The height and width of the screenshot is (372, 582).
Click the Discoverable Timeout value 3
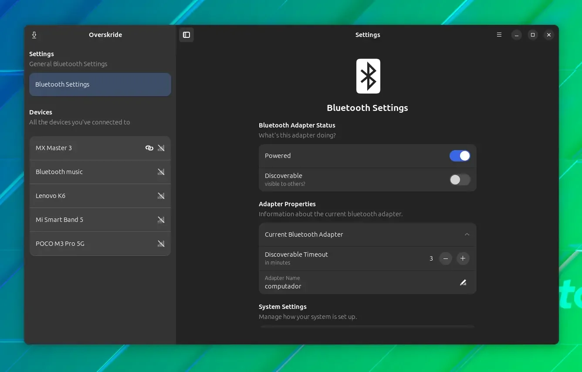[431, 258]
